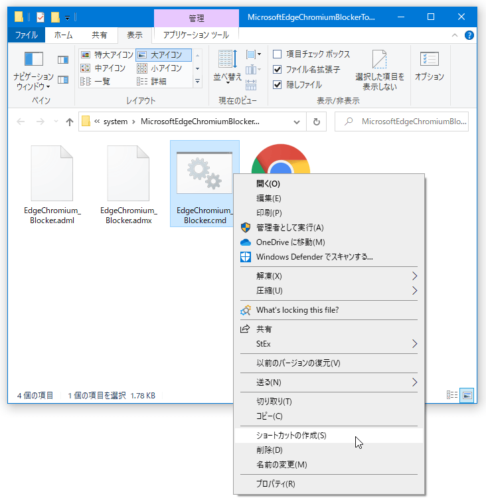The image size is (486, 502).
Task: Click the add columns icon
Action: (x=253, y=70)
